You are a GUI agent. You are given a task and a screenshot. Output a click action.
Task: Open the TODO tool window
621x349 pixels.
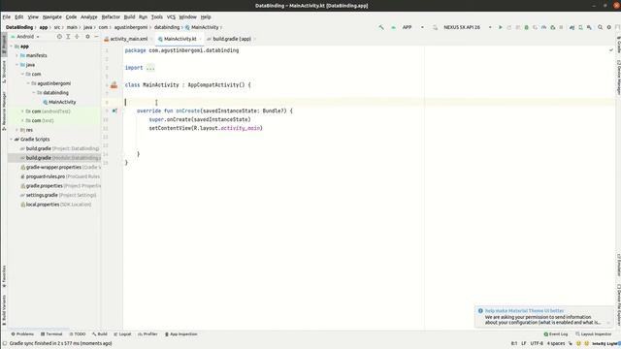pyautogui.click(x=78, y=334)
